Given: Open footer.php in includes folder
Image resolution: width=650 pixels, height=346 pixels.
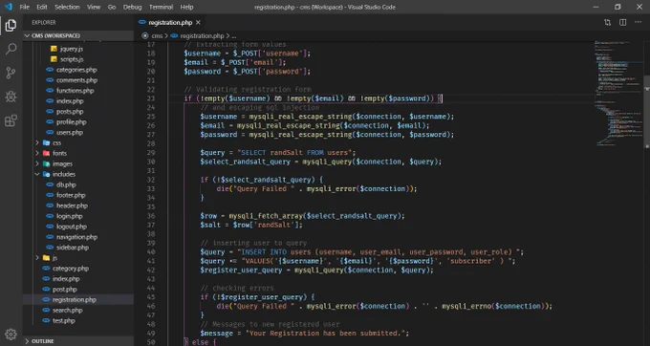Looking at the screenshot, I should 71,195.
